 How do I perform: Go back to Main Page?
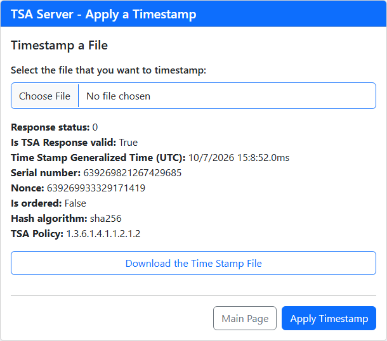click(x=245, y=318)
